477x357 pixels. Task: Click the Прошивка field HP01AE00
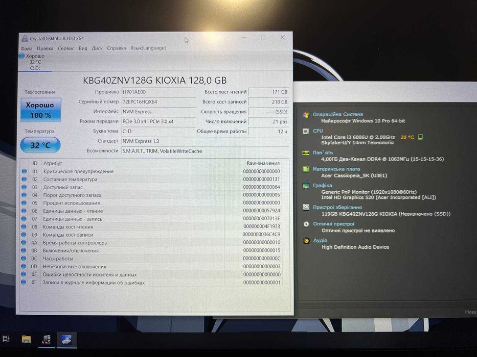click(x=158, y=92)
